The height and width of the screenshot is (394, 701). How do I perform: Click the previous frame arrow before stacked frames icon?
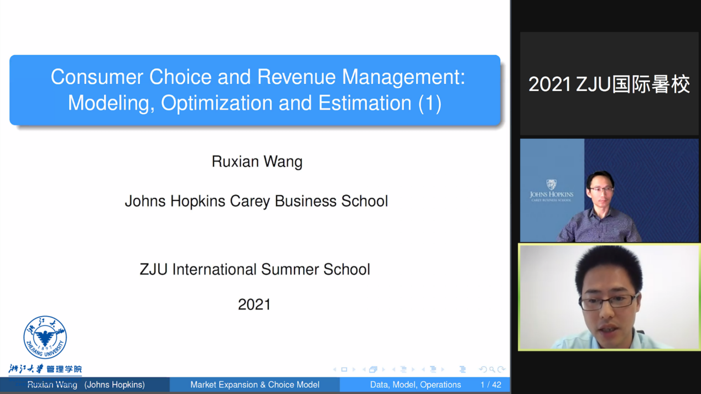coord(364,370)
